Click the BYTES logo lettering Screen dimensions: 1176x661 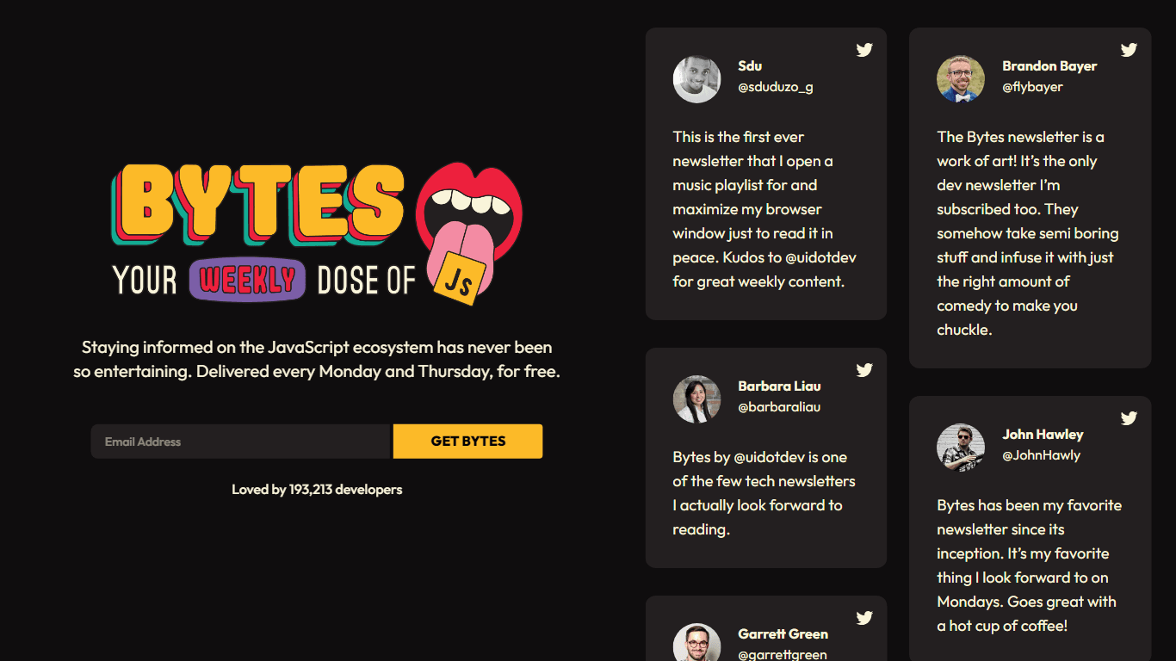pos(257,203)
